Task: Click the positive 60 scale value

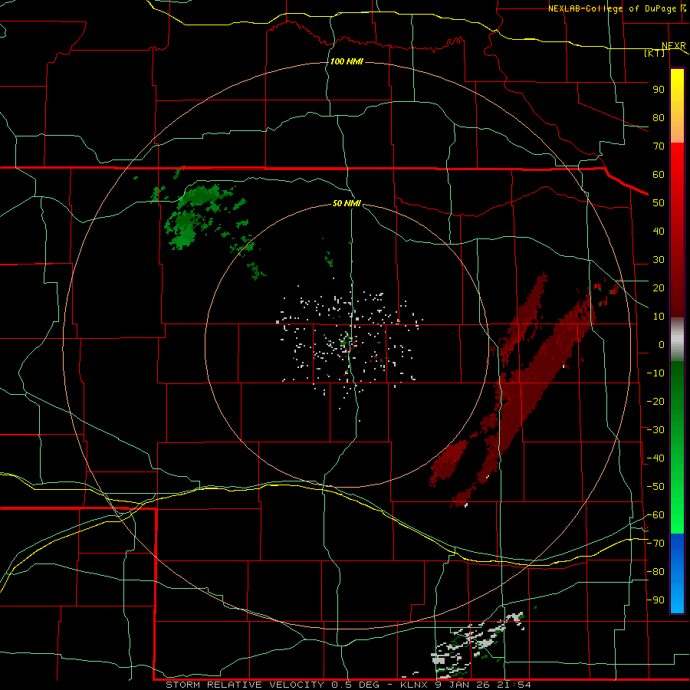Action: [x=659, y=174]
